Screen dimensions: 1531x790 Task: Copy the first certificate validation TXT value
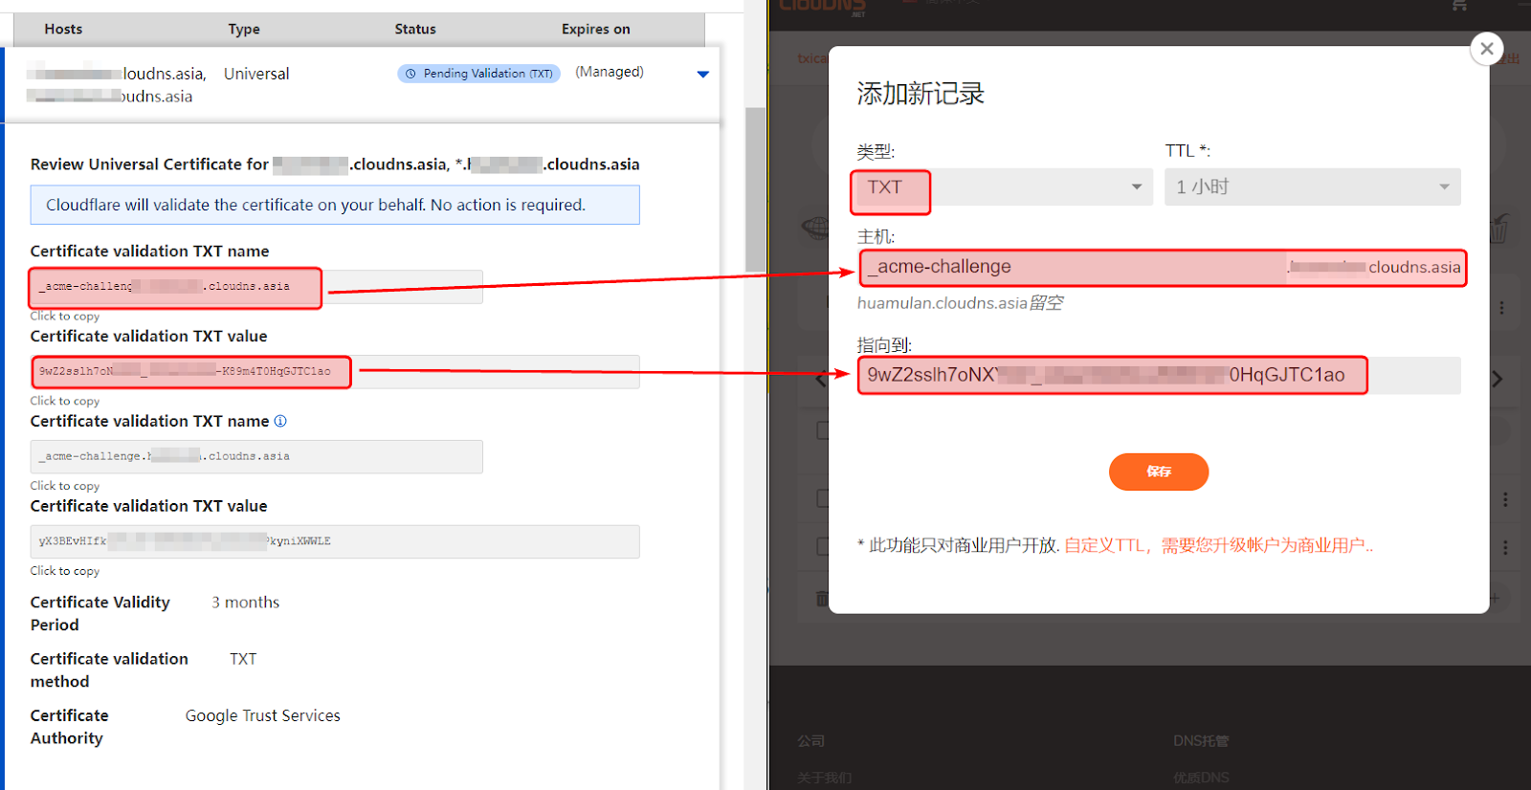(x=334, y=372)
